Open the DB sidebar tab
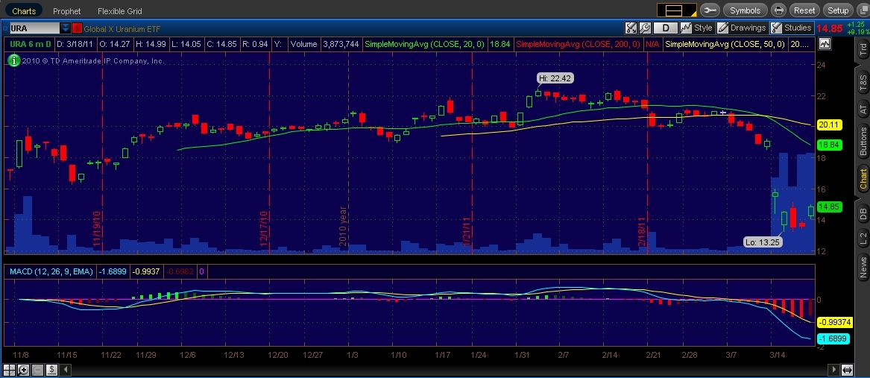 tap(863, 213)
